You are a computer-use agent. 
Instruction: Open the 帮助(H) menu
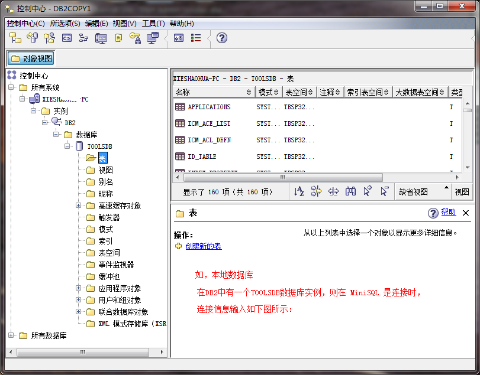click(182, 24)
